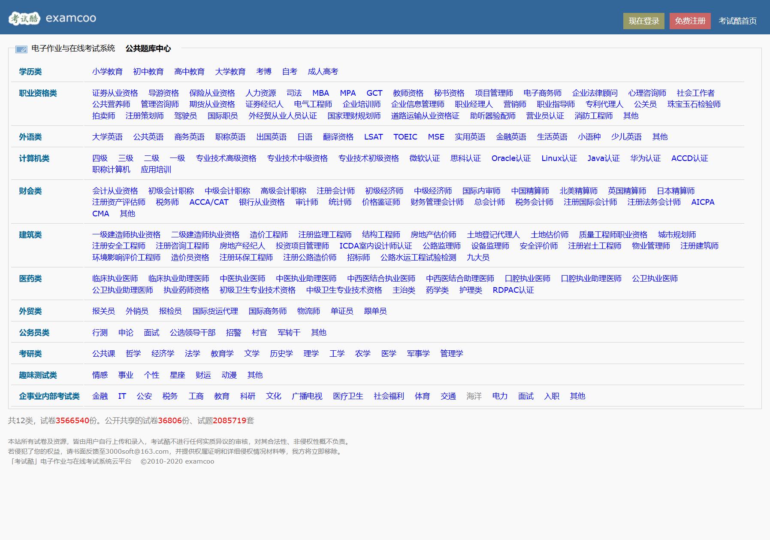Open 大学英语 link
770x540 pixels.
pyautogui.click(x=107, y=137)
